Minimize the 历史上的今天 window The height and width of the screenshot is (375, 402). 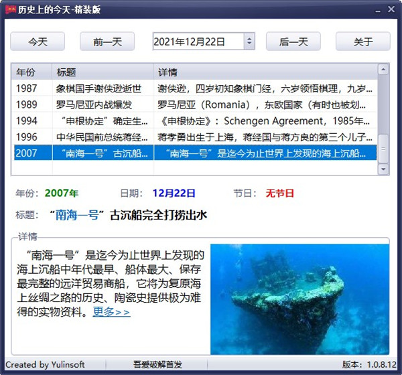coord(378,10)
